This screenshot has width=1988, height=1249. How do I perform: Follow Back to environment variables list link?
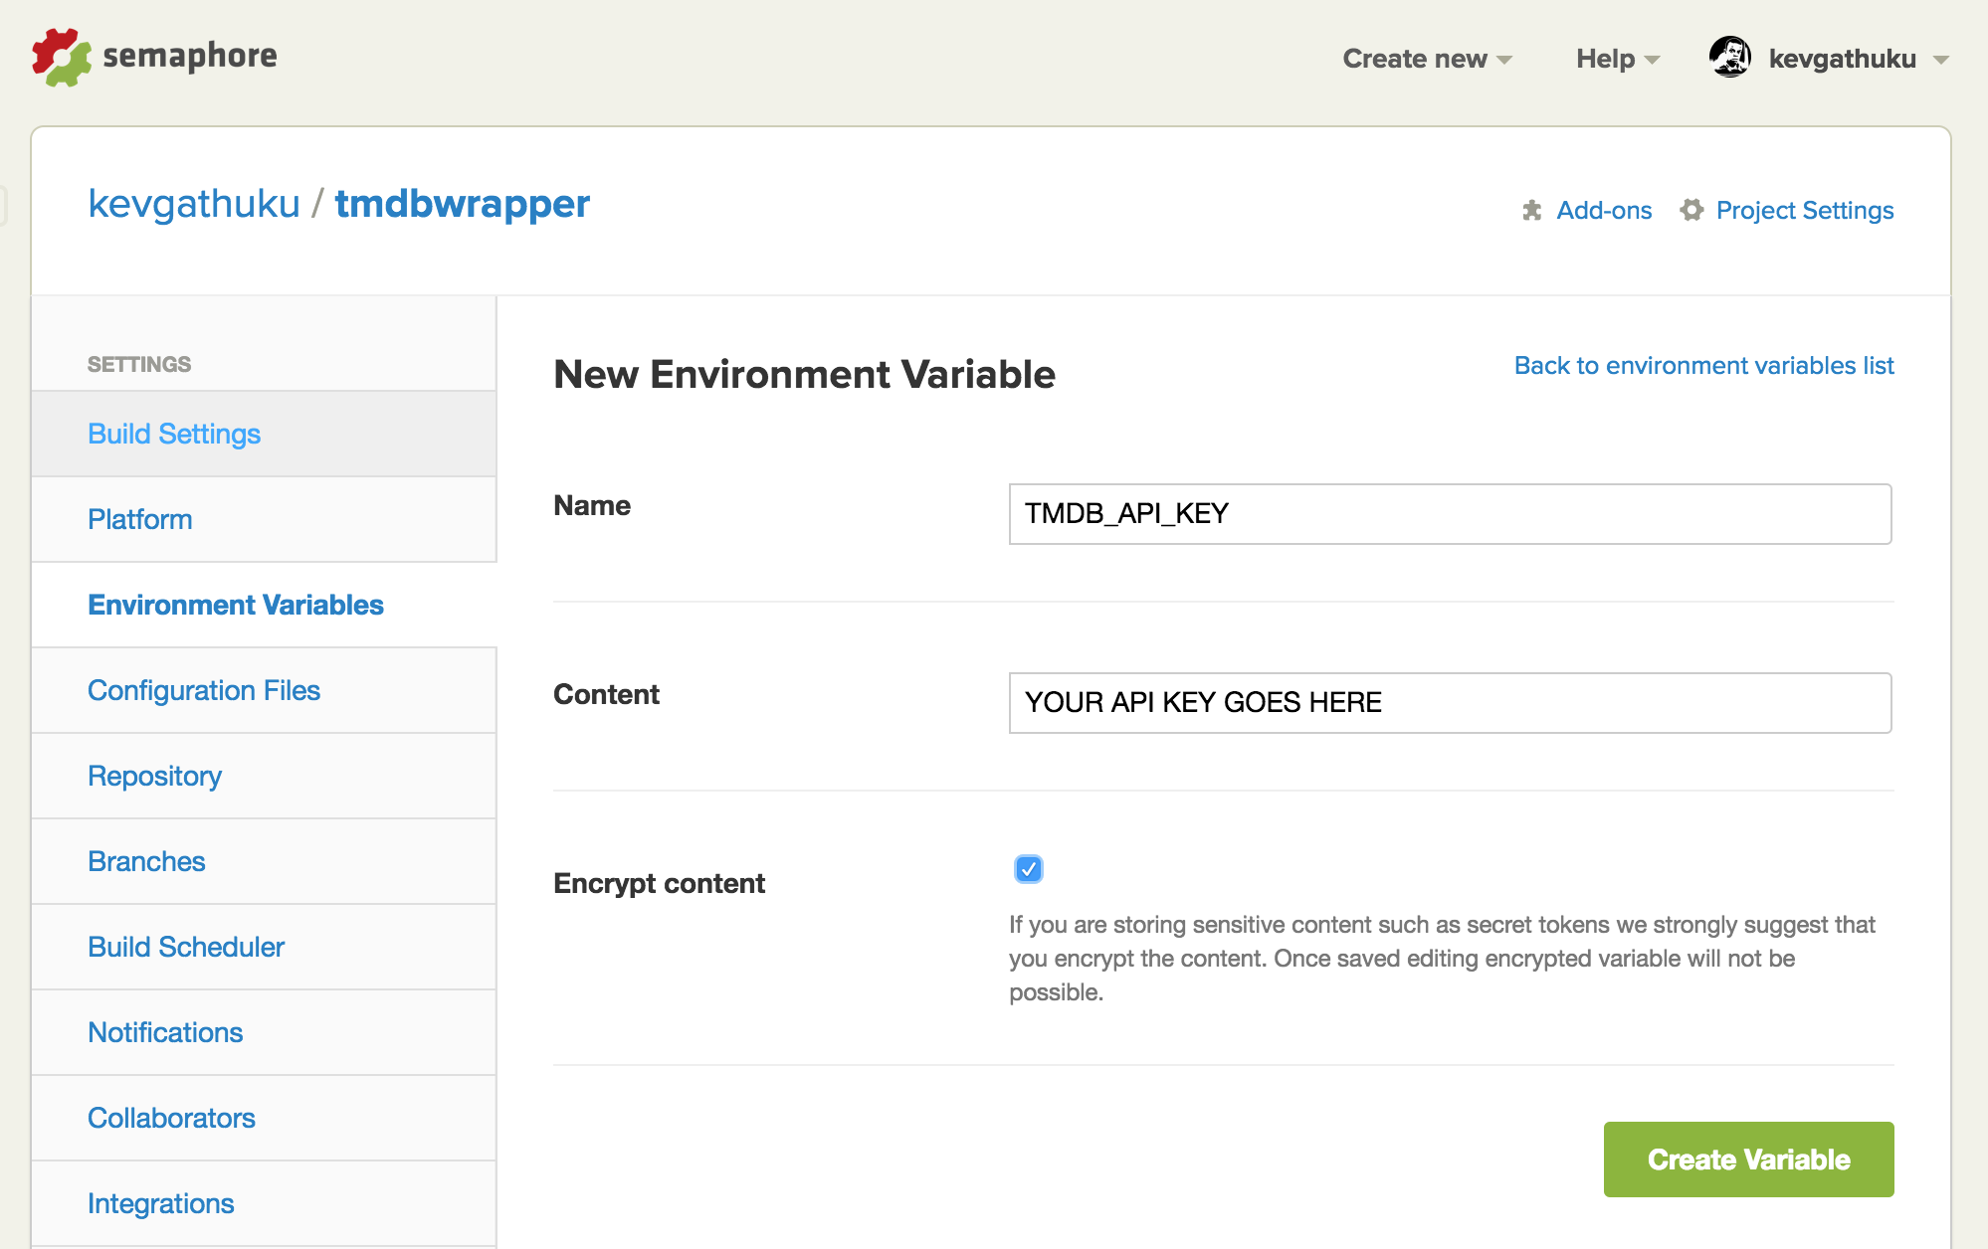[1703, 366]
